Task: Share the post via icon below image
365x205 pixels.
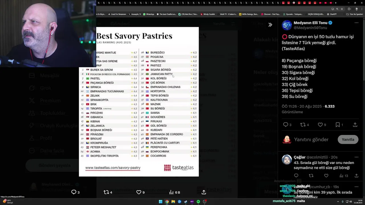Action: pos(204,192)
